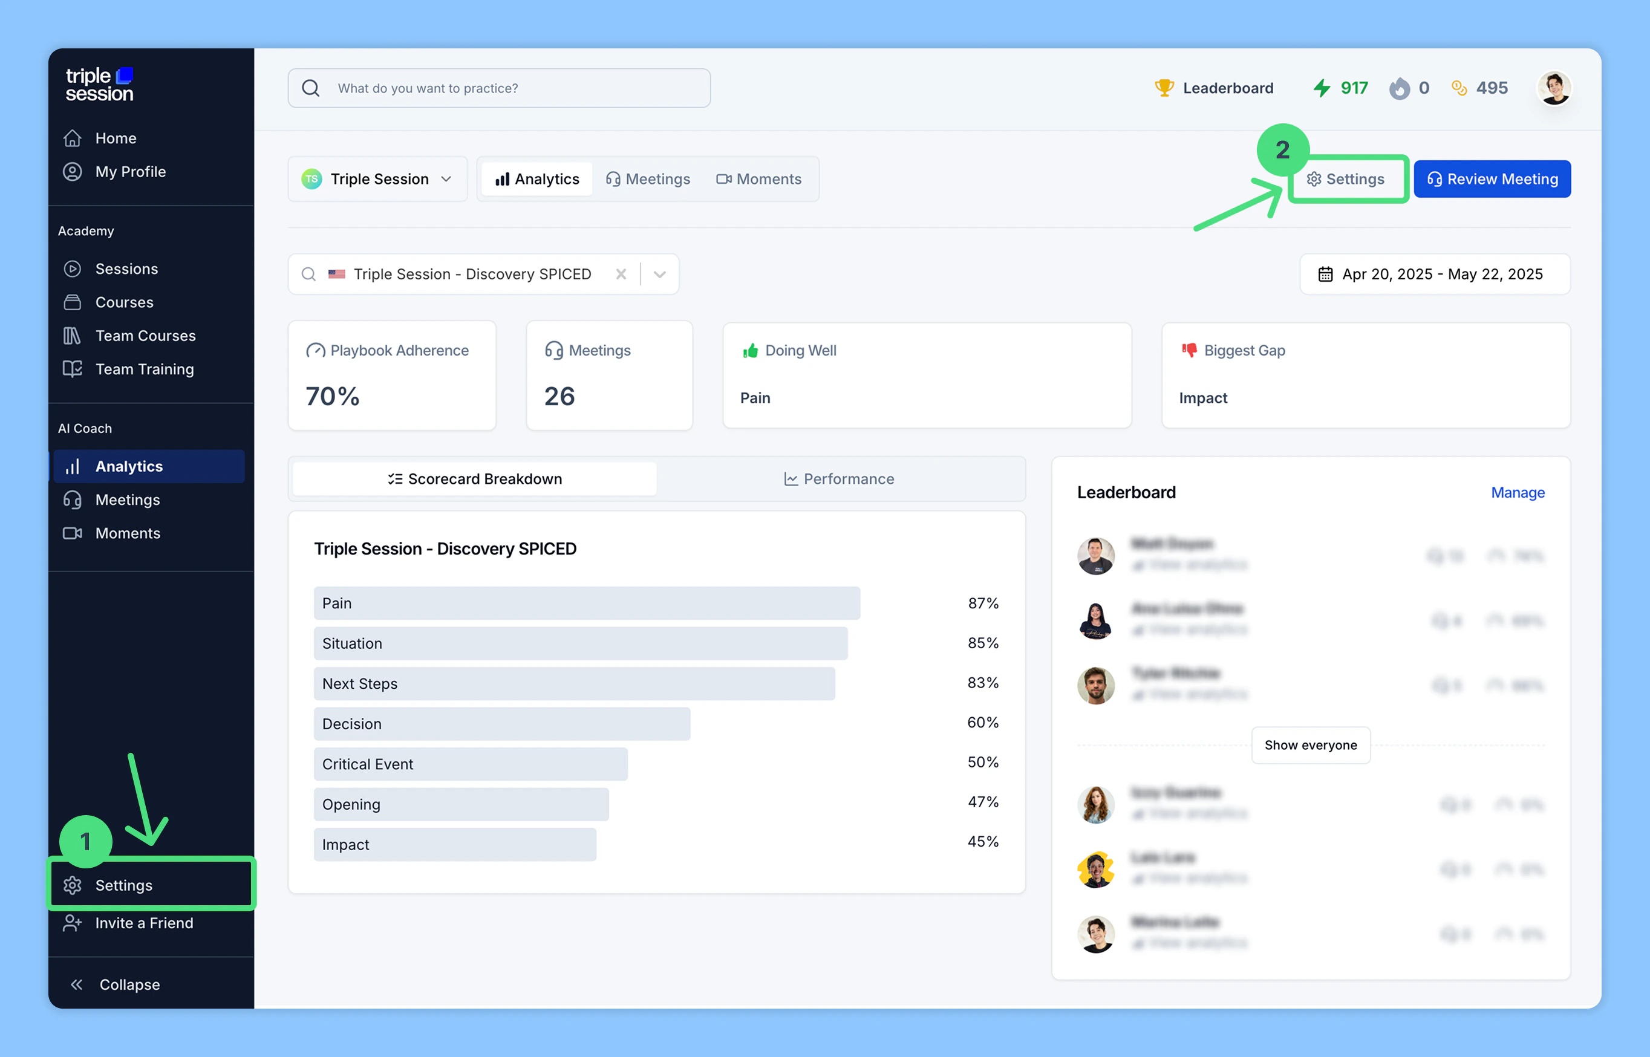Open Courses in the sidebar
The image size is (1650, 1057).
(123, 302)
